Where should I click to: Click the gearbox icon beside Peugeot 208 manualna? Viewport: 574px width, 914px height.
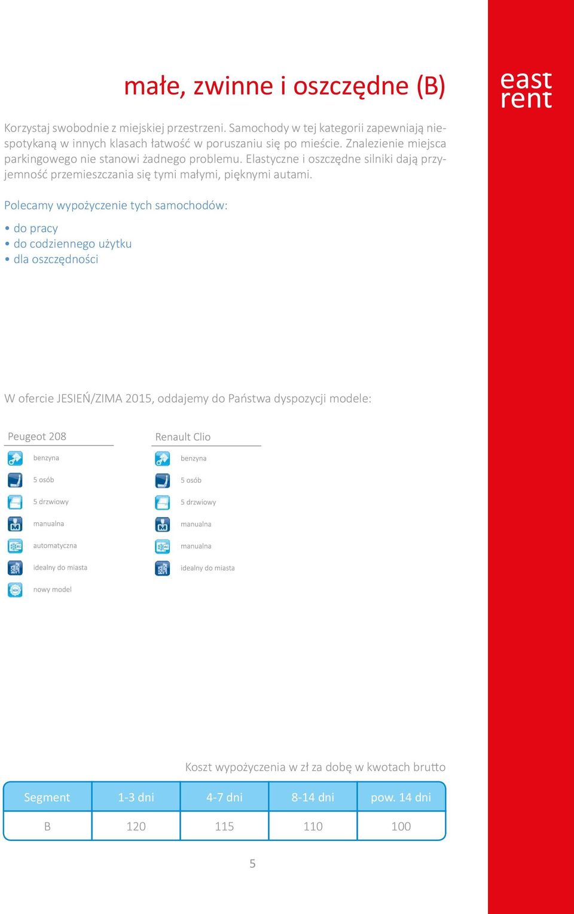(15, 524)
